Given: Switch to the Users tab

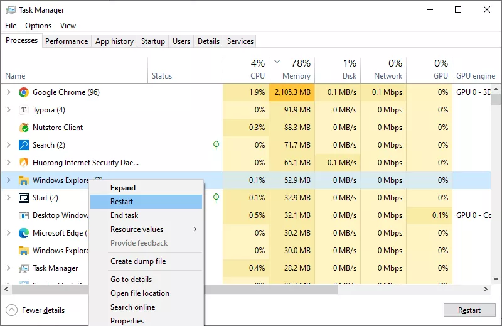Looking at the screenshot, I should pos(181,41).
